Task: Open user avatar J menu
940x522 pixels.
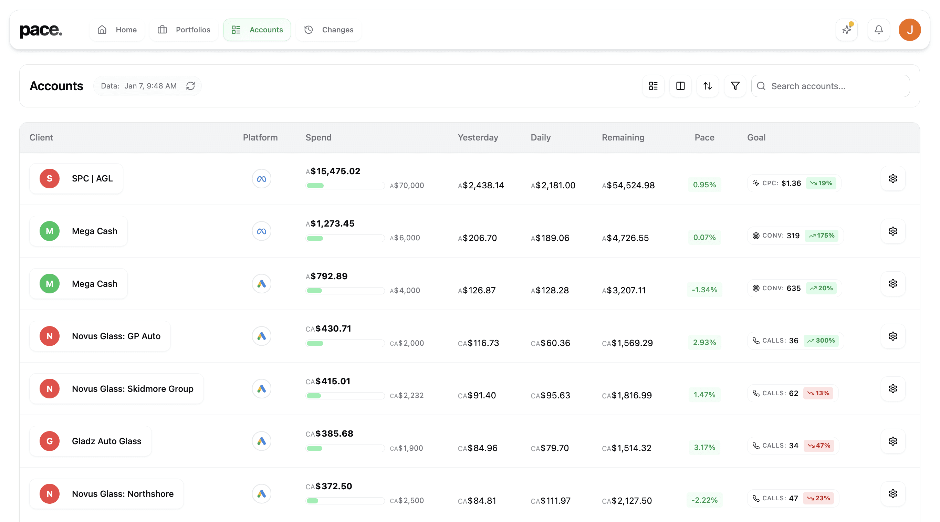Action: point(909,30)
